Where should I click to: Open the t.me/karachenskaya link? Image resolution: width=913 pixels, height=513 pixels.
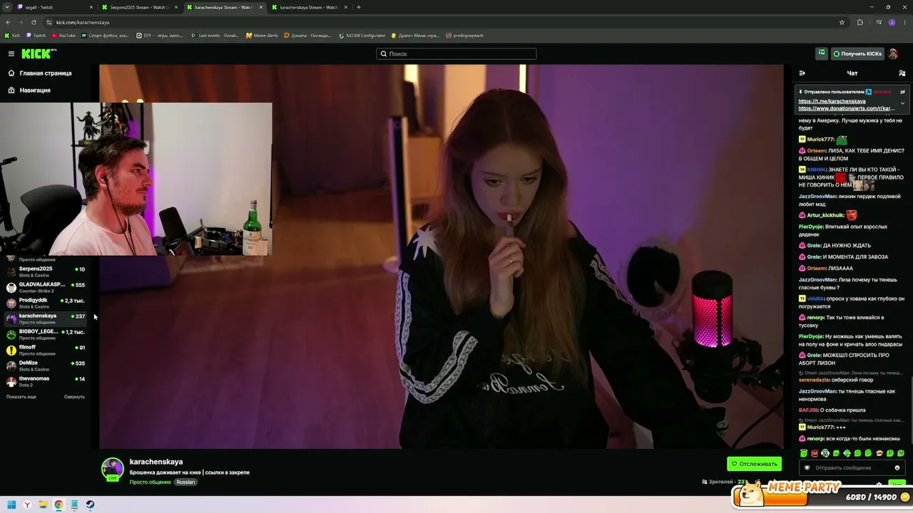[x=832, y=101]
